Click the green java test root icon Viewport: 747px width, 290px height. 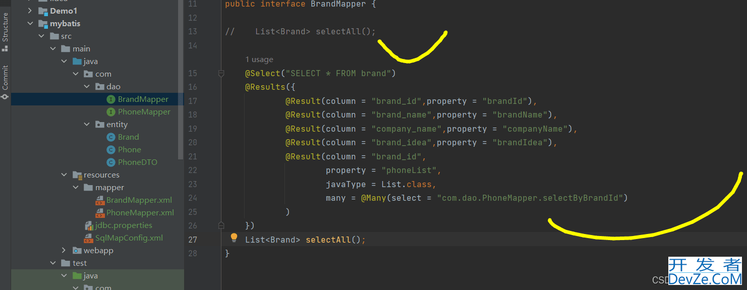[x=77, y=276]
